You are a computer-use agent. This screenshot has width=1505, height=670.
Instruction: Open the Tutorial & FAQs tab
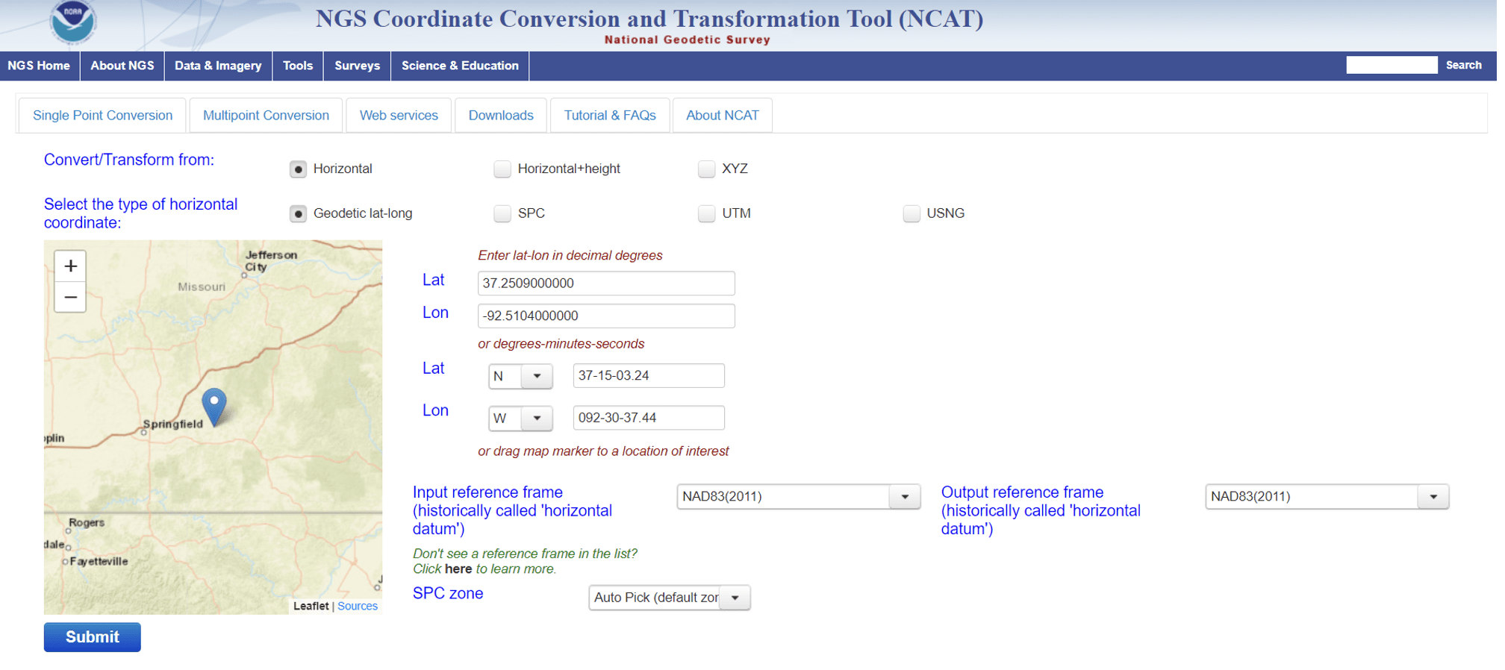click(610, 116)
